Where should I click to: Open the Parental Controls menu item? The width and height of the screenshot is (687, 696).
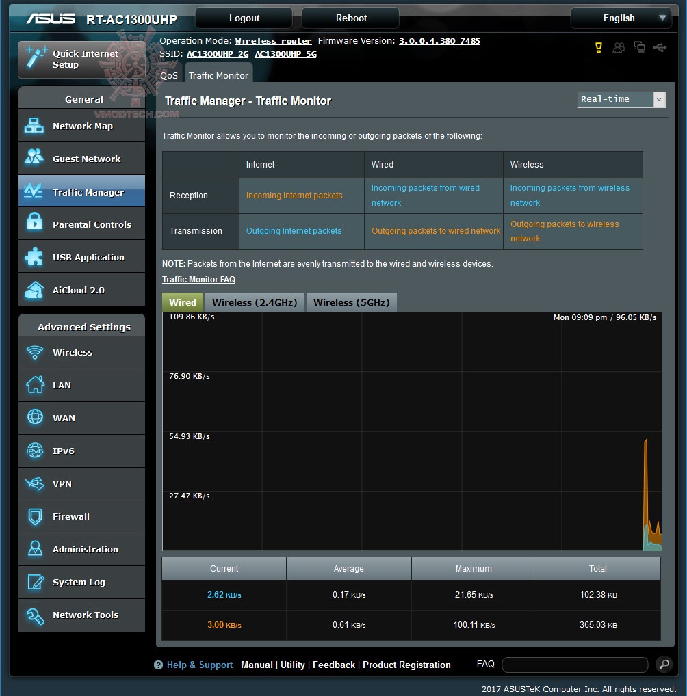pos(81,224)
